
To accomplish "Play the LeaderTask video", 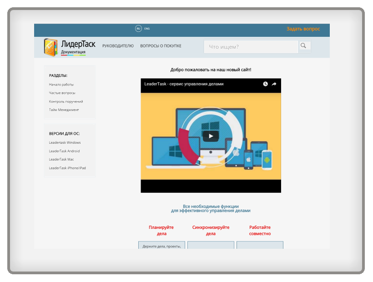I will 211,136.
